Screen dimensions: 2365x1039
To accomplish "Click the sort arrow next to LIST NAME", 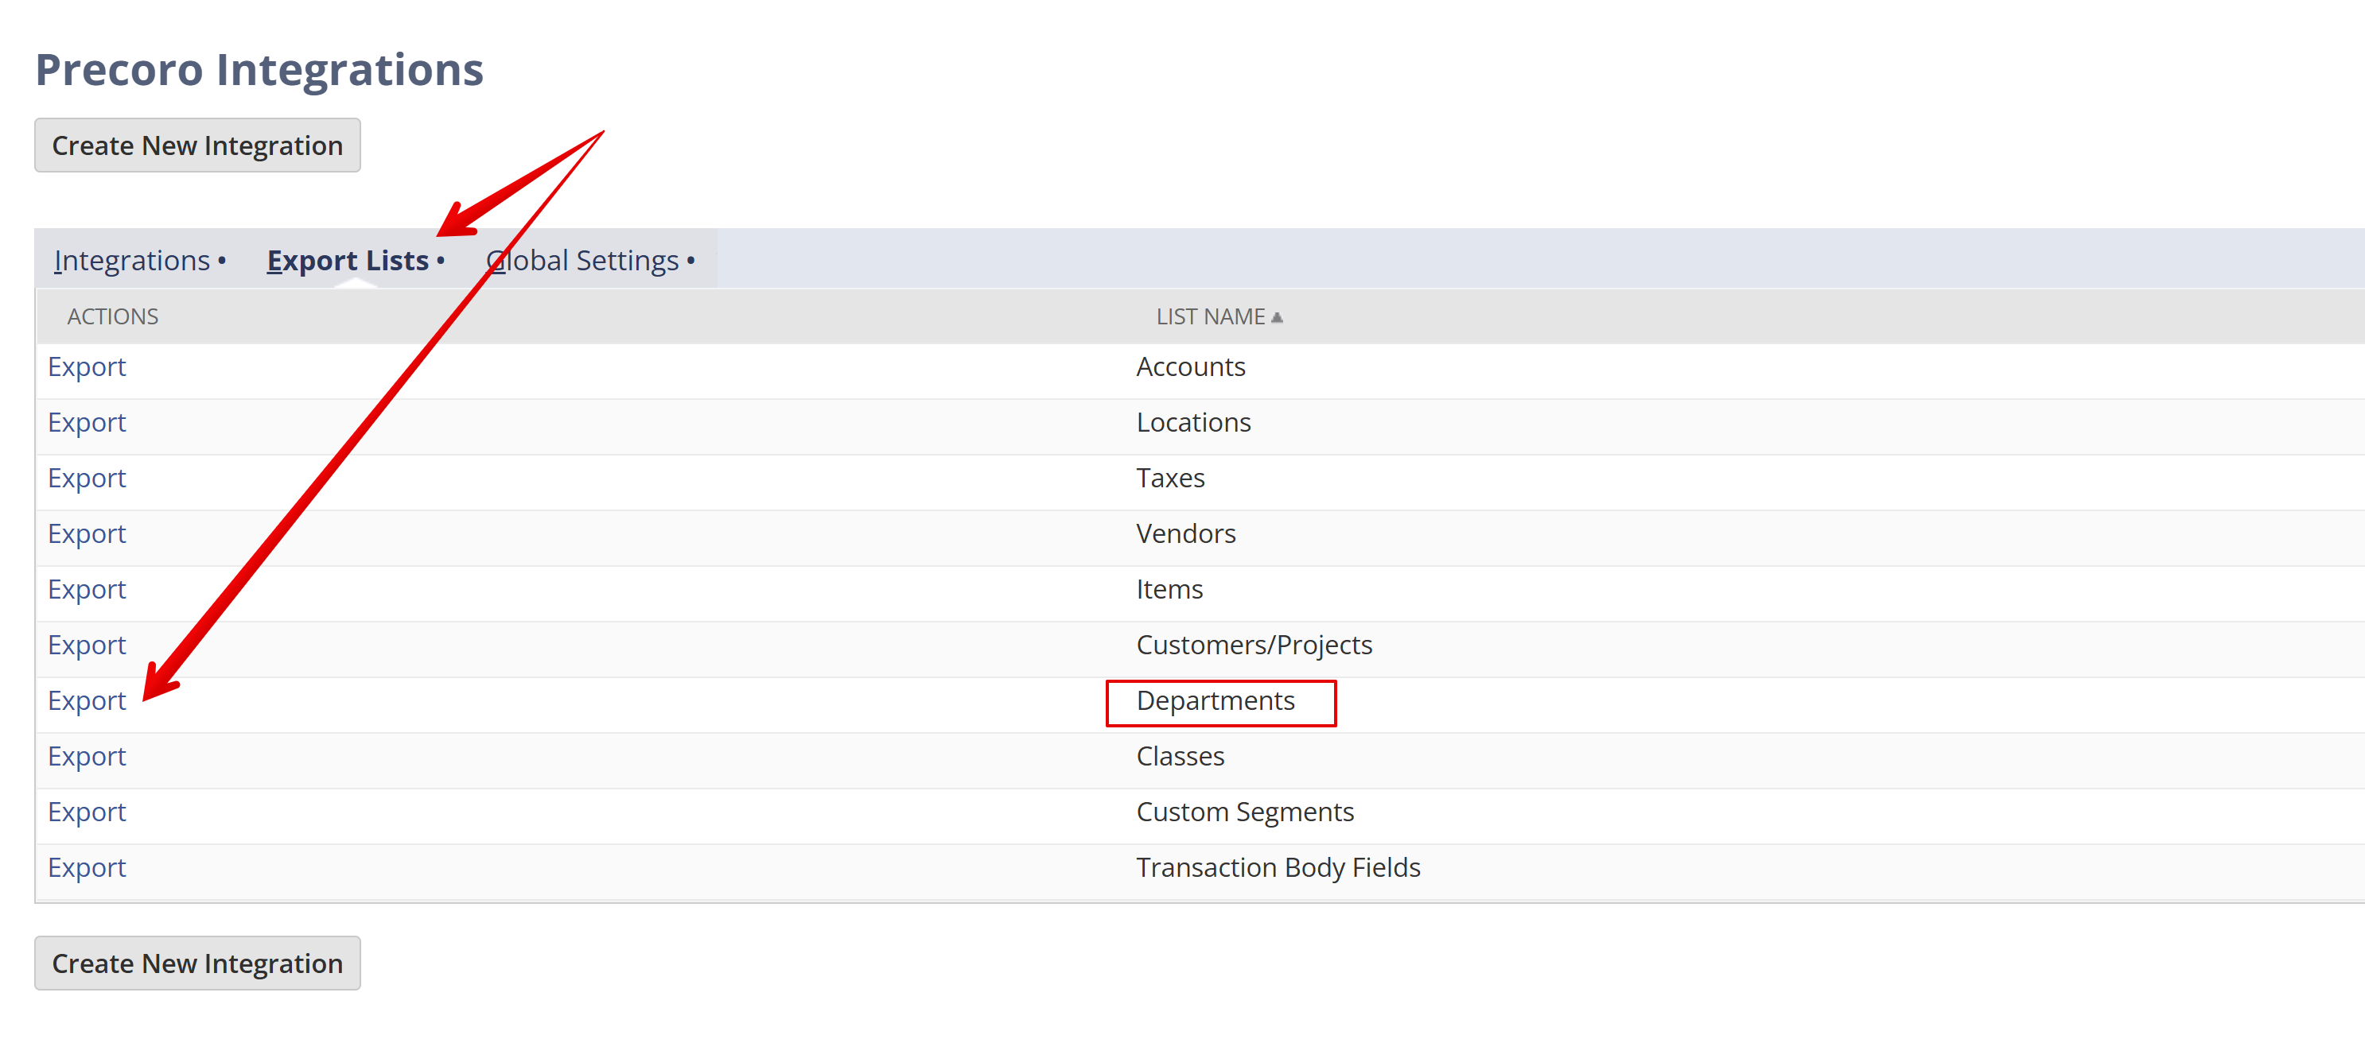I will click(1277, 317).
